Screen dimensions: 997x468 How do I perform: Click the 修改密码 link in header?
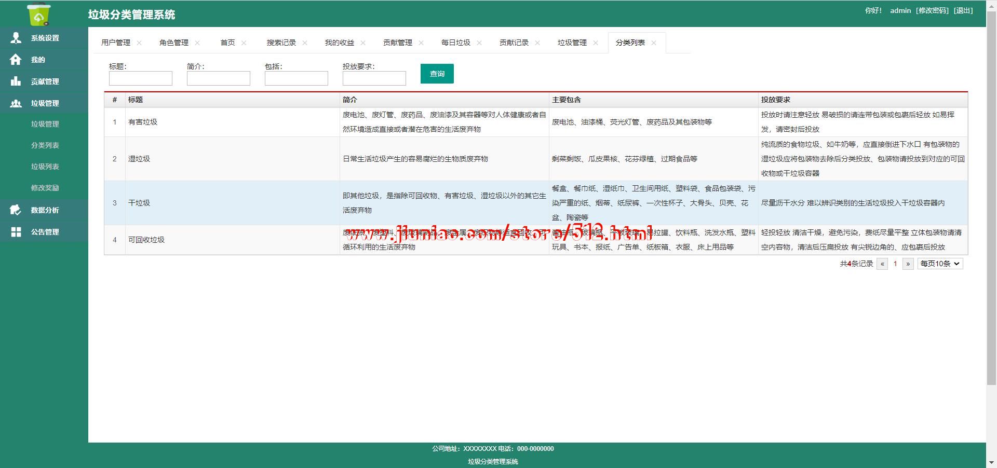click(x=932, y=10)
